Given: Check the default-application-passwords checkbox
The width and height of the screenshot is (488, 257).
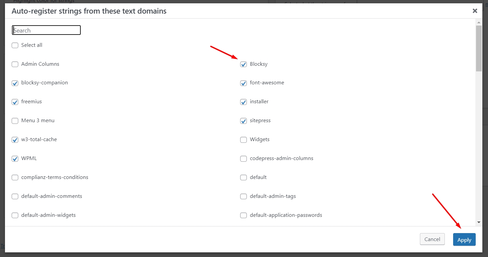Looking at the screenshot, I should coord(244,215).
